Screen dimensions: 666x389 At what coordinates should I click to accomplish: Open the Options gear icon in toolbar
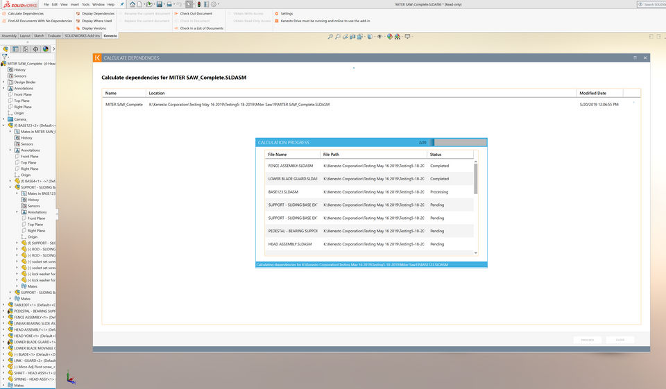[214, 4]
